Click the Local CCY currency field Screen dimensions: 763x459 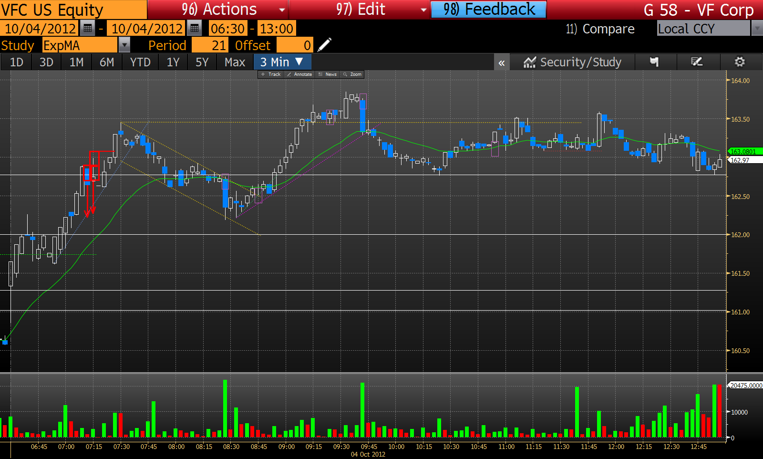click(x=703, y=29)
